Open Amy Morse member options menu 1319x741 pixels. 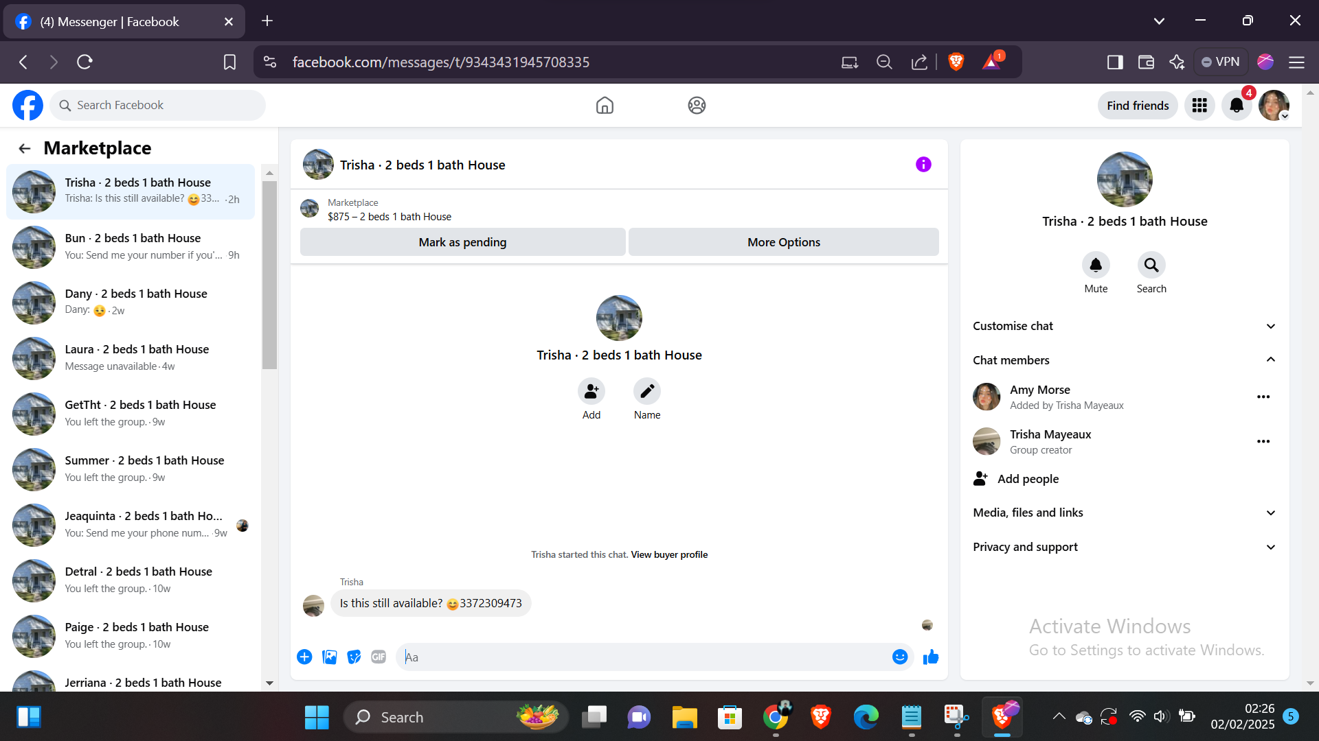1263,397
